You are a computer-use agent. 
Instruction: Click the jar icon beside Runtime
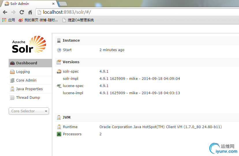(x=59, y=127)
